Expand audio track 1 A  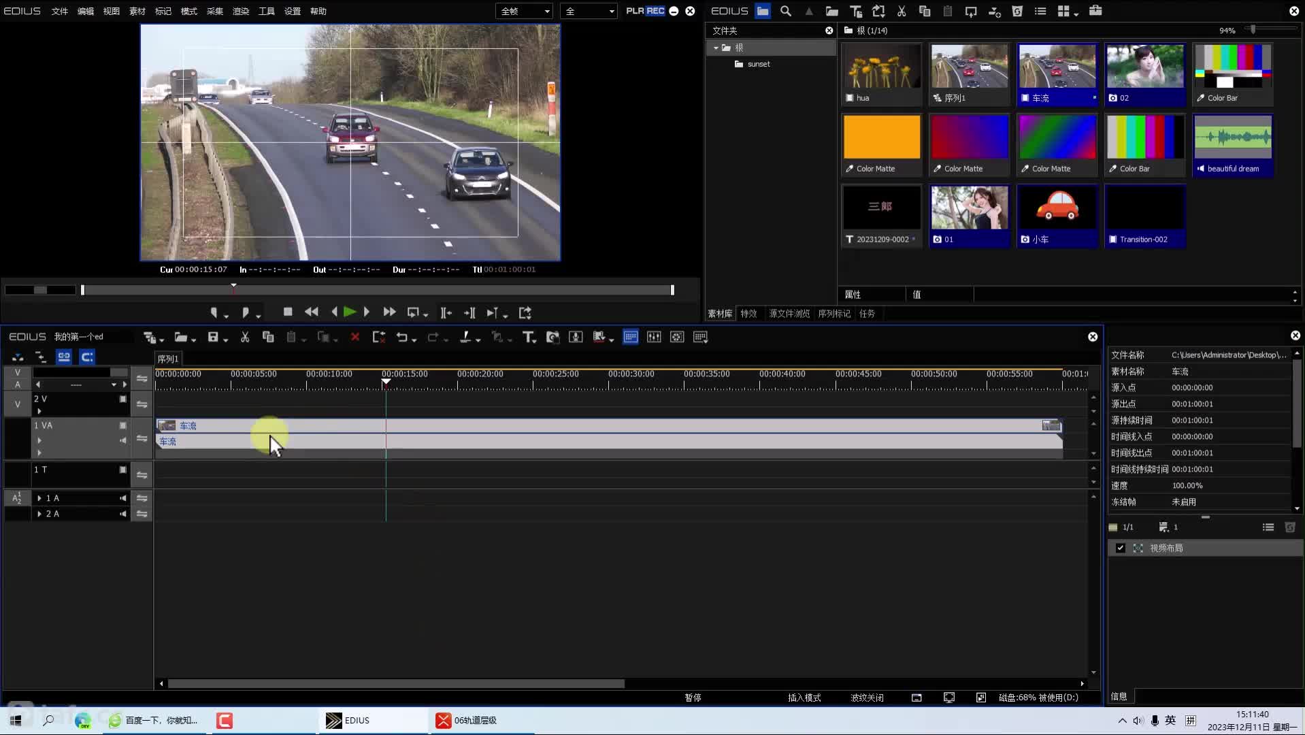coord(39,498)
